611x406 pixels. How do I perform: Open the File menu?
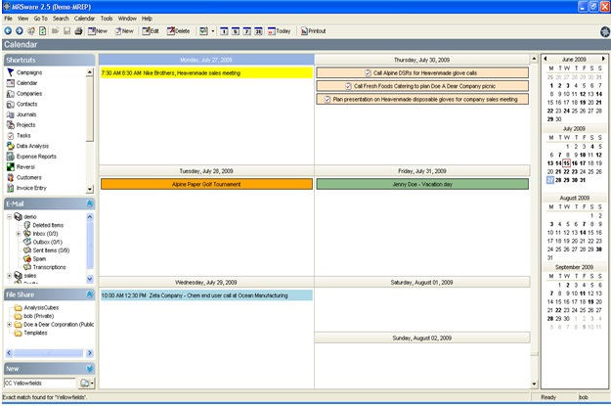point(8,19)
